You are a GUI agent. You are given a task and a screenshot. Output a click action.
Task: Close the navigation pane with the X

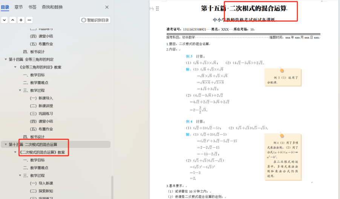click(x=107, y=7)
